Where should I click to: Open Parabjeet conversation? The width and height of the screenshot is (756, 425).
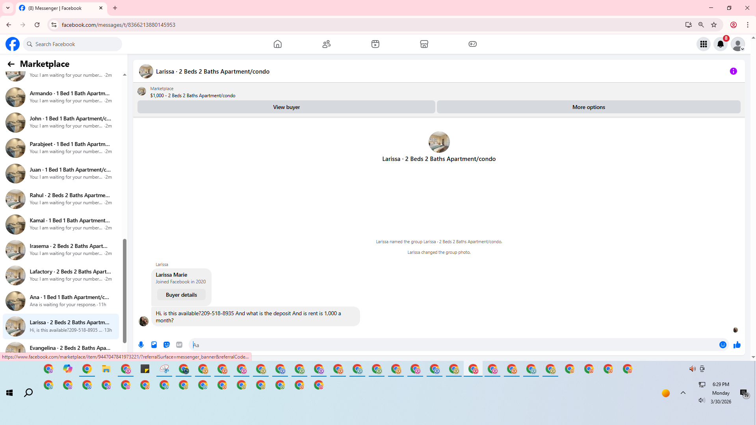click(61, 148)
